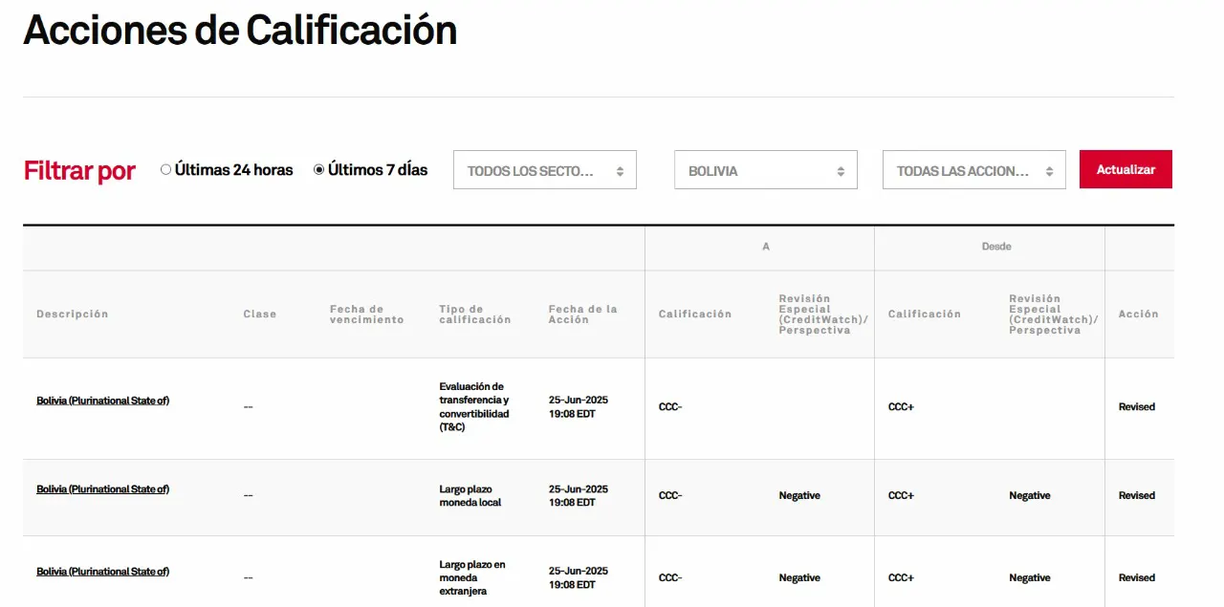Select the Últimos 7 días radio option
The width and height of the screenshot is (1224, 607).
point(319,170)
